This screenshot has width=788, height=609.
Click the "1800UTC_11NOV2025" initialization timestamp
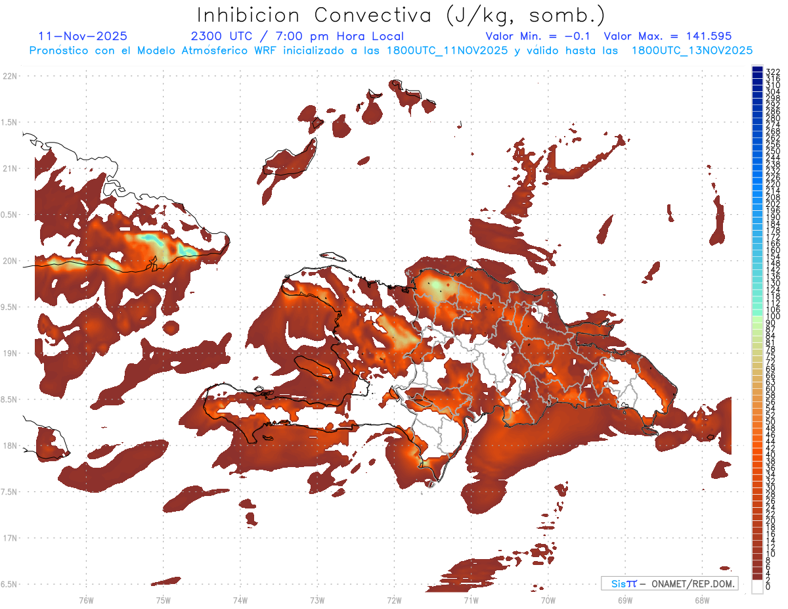point(447,51)
